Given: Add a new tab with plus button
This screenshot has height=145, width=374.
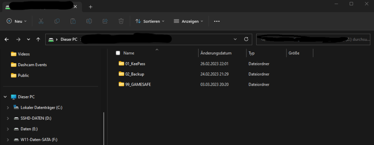Looking at the screenshot, I should click(91, 7).
